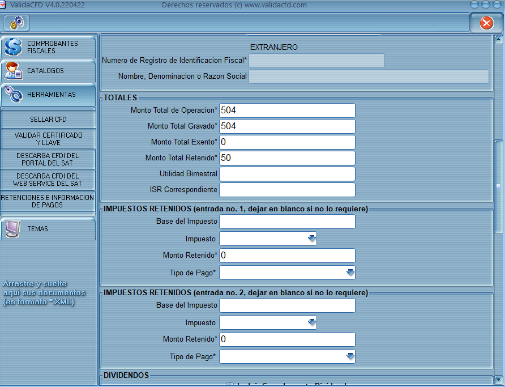This screenshot has width=505, height=387.
Task: Click Base del Impuesto field in entrada no. 2
Action: coord(287,305)
